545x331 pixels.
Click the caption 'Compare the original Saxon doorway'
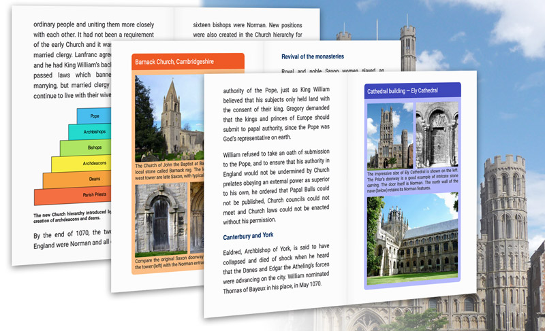[x=169, y=262]
